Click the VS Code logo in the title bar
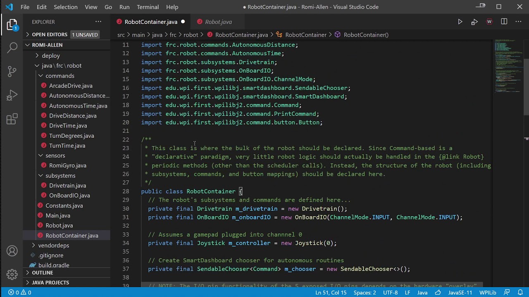 [x=9, y=7]
